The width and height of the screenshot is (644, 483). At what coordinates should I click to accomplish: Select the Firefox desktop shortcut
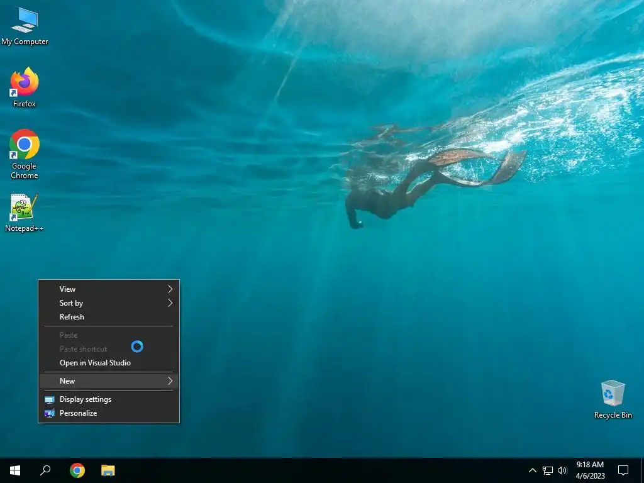(25, 87)
